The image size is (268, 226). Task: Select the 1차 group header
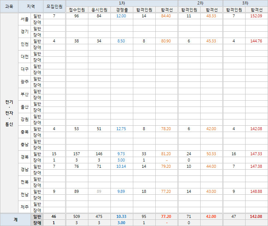122,3
